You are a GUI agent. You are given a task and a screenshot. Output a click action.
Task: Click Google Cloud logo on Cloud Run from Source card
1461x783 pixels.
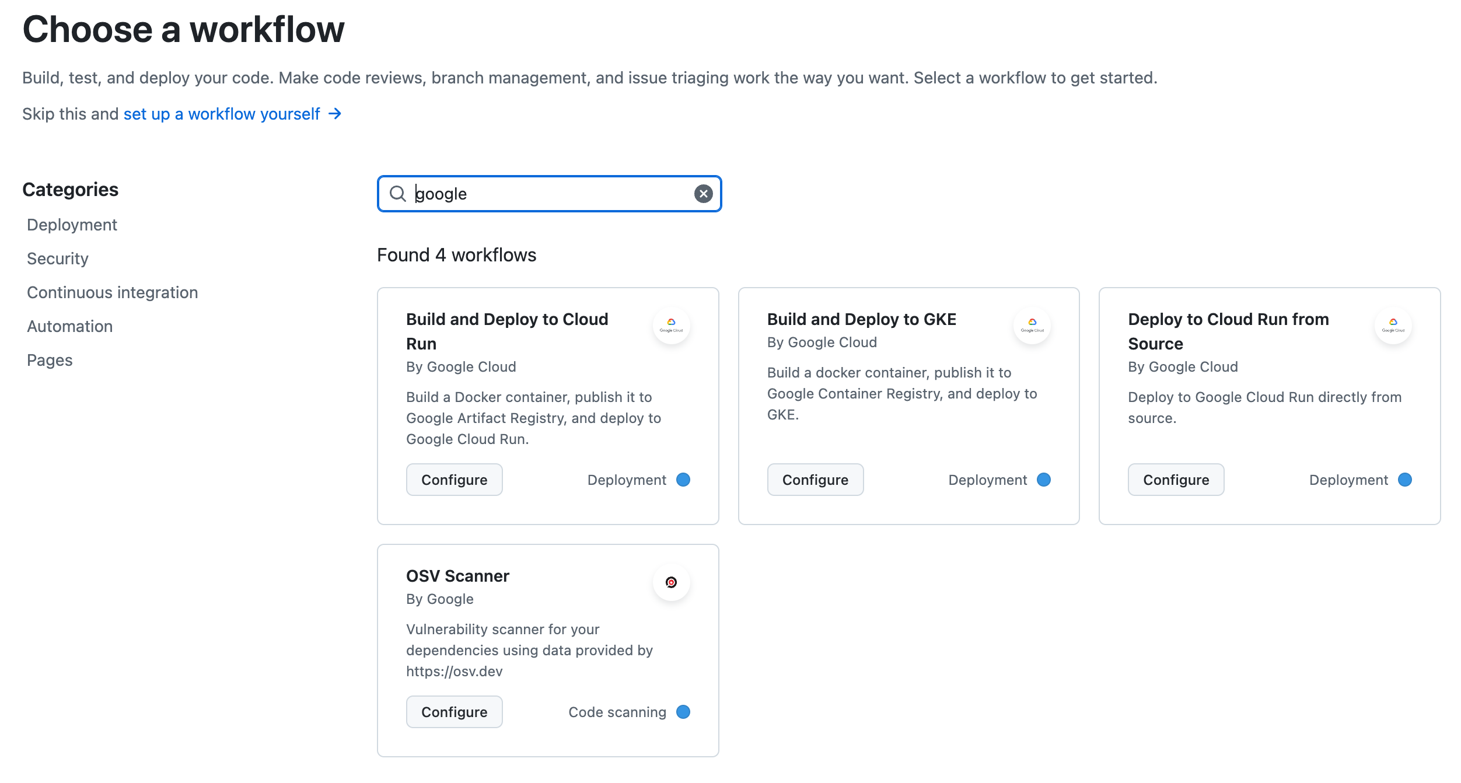click(x=1393, y=325)
